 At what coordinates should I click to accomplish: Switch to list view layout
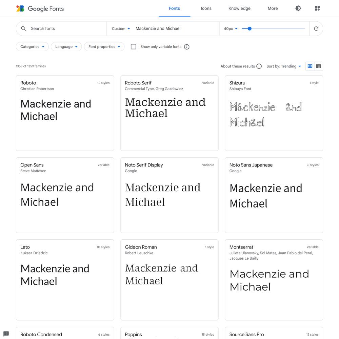click(x=318, y=66)
